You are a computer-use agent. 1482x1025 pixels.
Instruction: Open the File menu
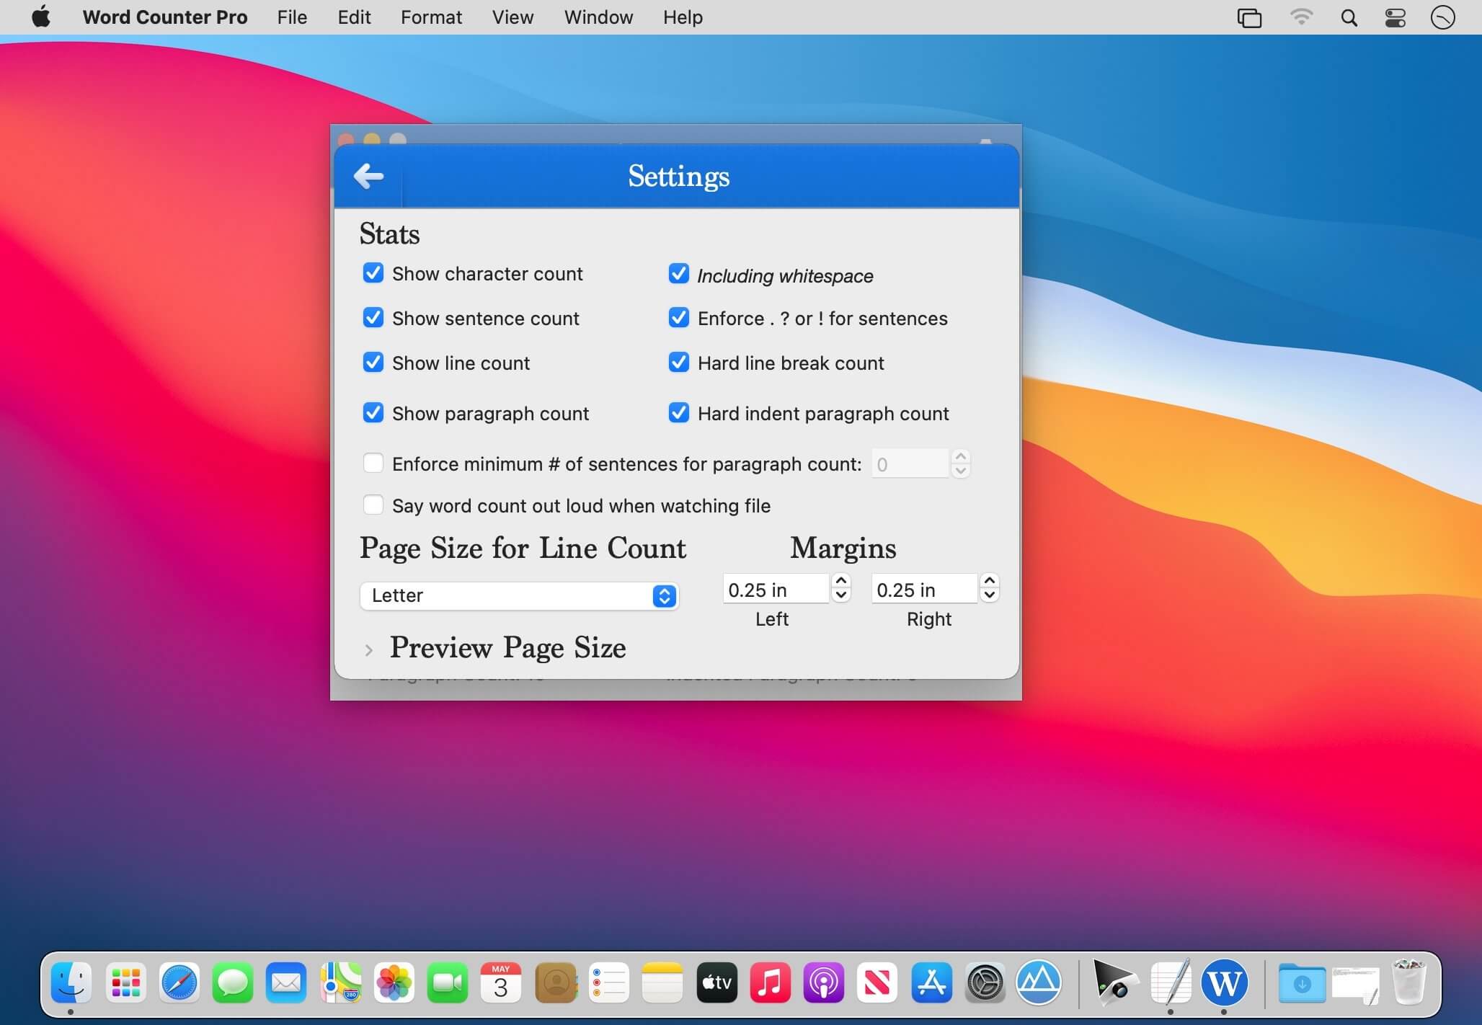click(x=292, y=17)
